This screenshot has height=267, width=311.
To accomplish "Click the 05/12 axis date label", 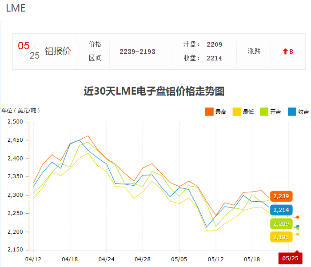I will point(216,259).
